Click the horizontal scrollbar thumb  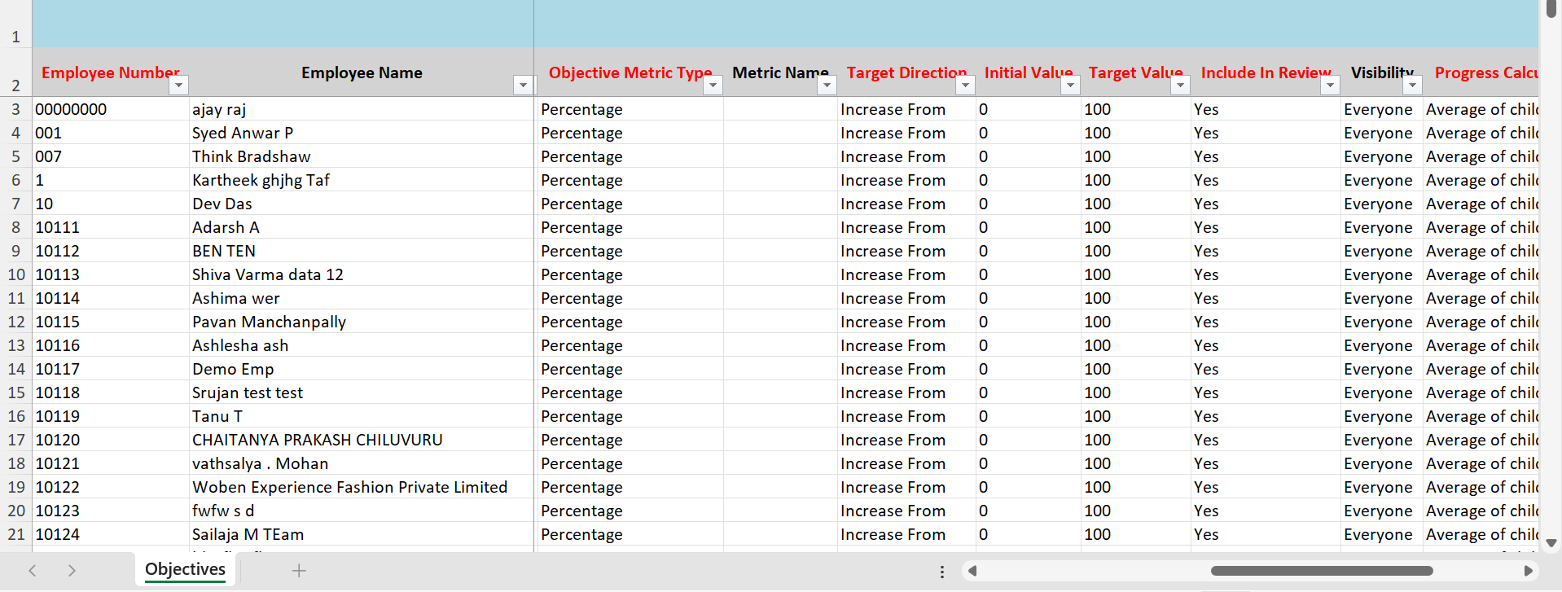[1321, 571]
